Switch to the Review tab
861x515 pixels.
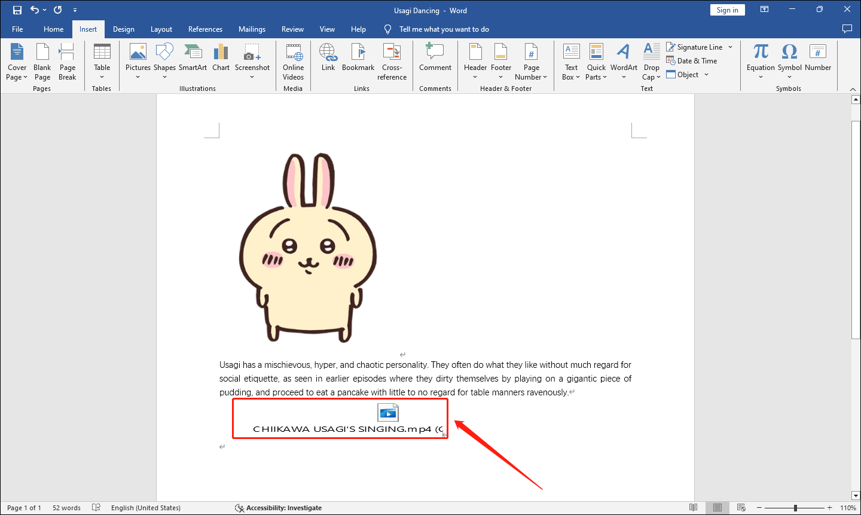point(292,29)
